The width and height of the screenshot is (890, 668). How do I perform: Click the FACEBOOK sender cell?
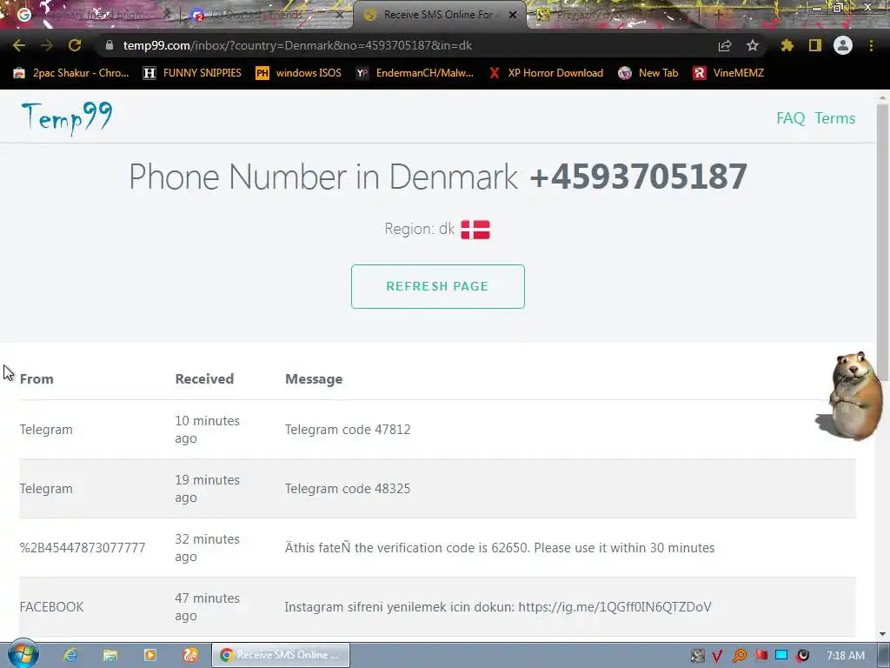click(51, 606)
